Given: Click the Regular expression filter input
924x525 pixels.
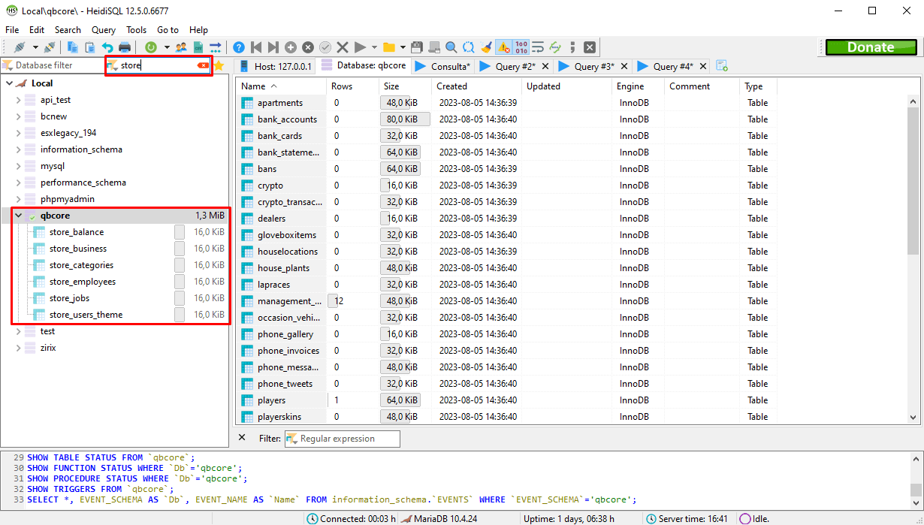Looking at the screenshot, I should (x=343, y=439).
